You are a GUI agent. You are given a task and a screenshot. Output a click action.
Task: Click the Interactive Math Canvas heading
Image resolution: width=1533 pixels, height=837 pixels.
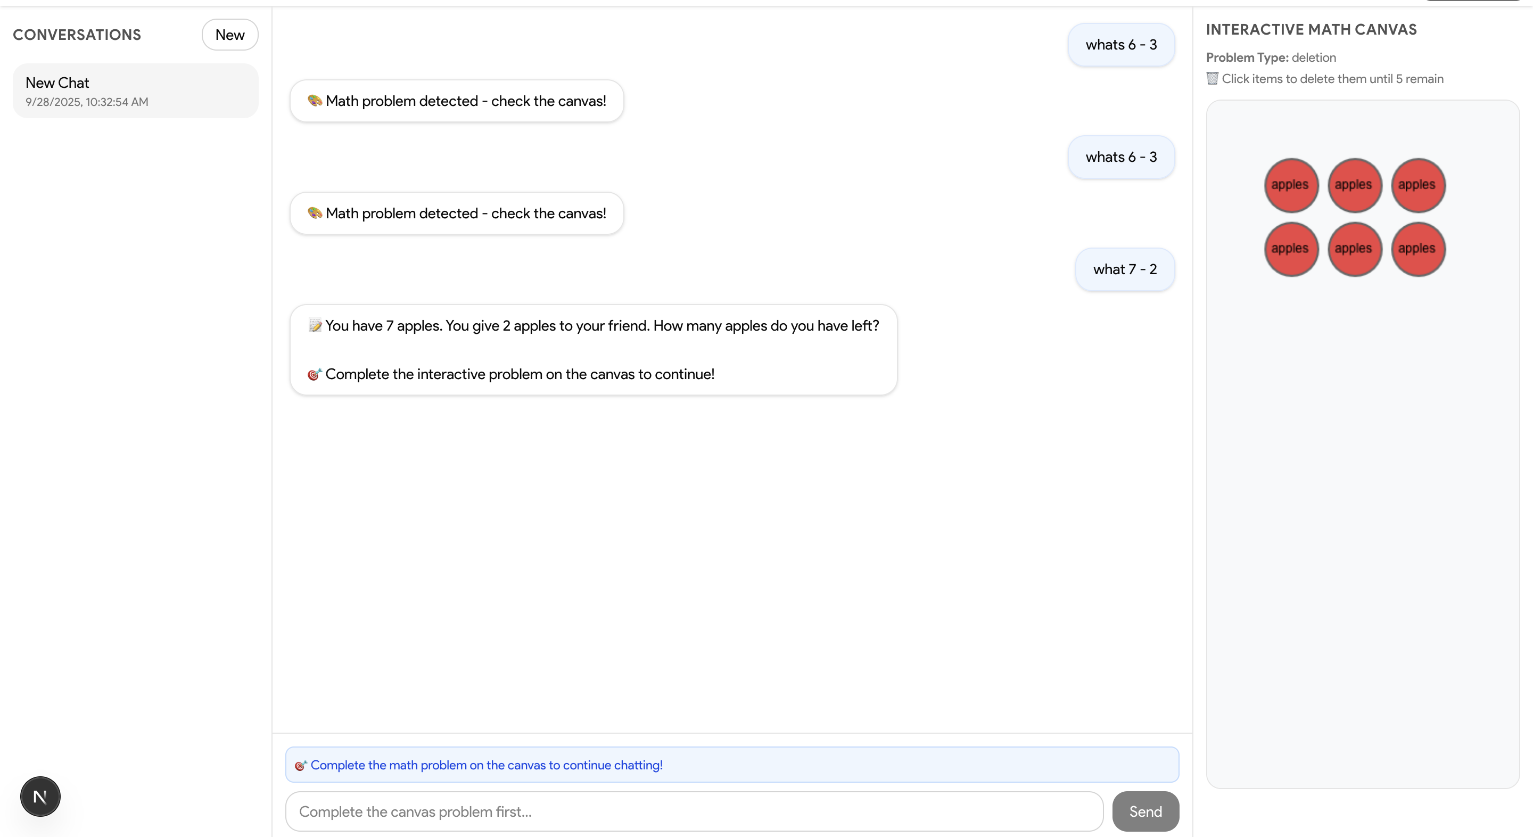point(1311,30)
